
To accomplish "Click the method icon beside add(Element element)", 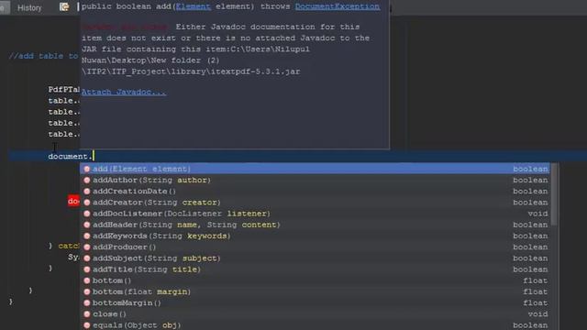I will tap(87, 169).
